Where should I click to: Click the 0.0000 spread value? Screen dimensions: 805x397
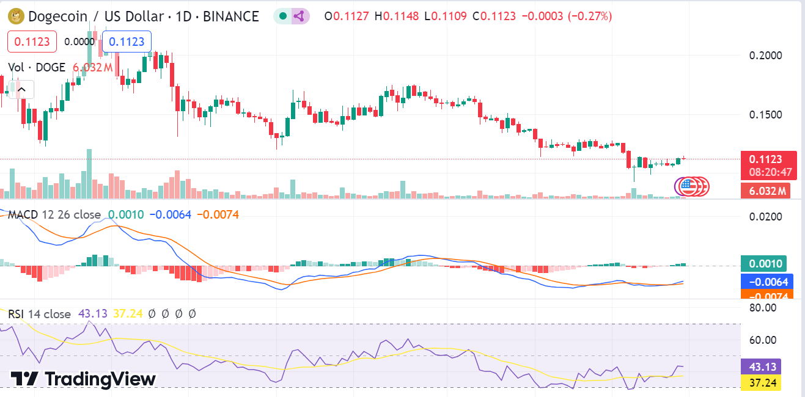79,42
